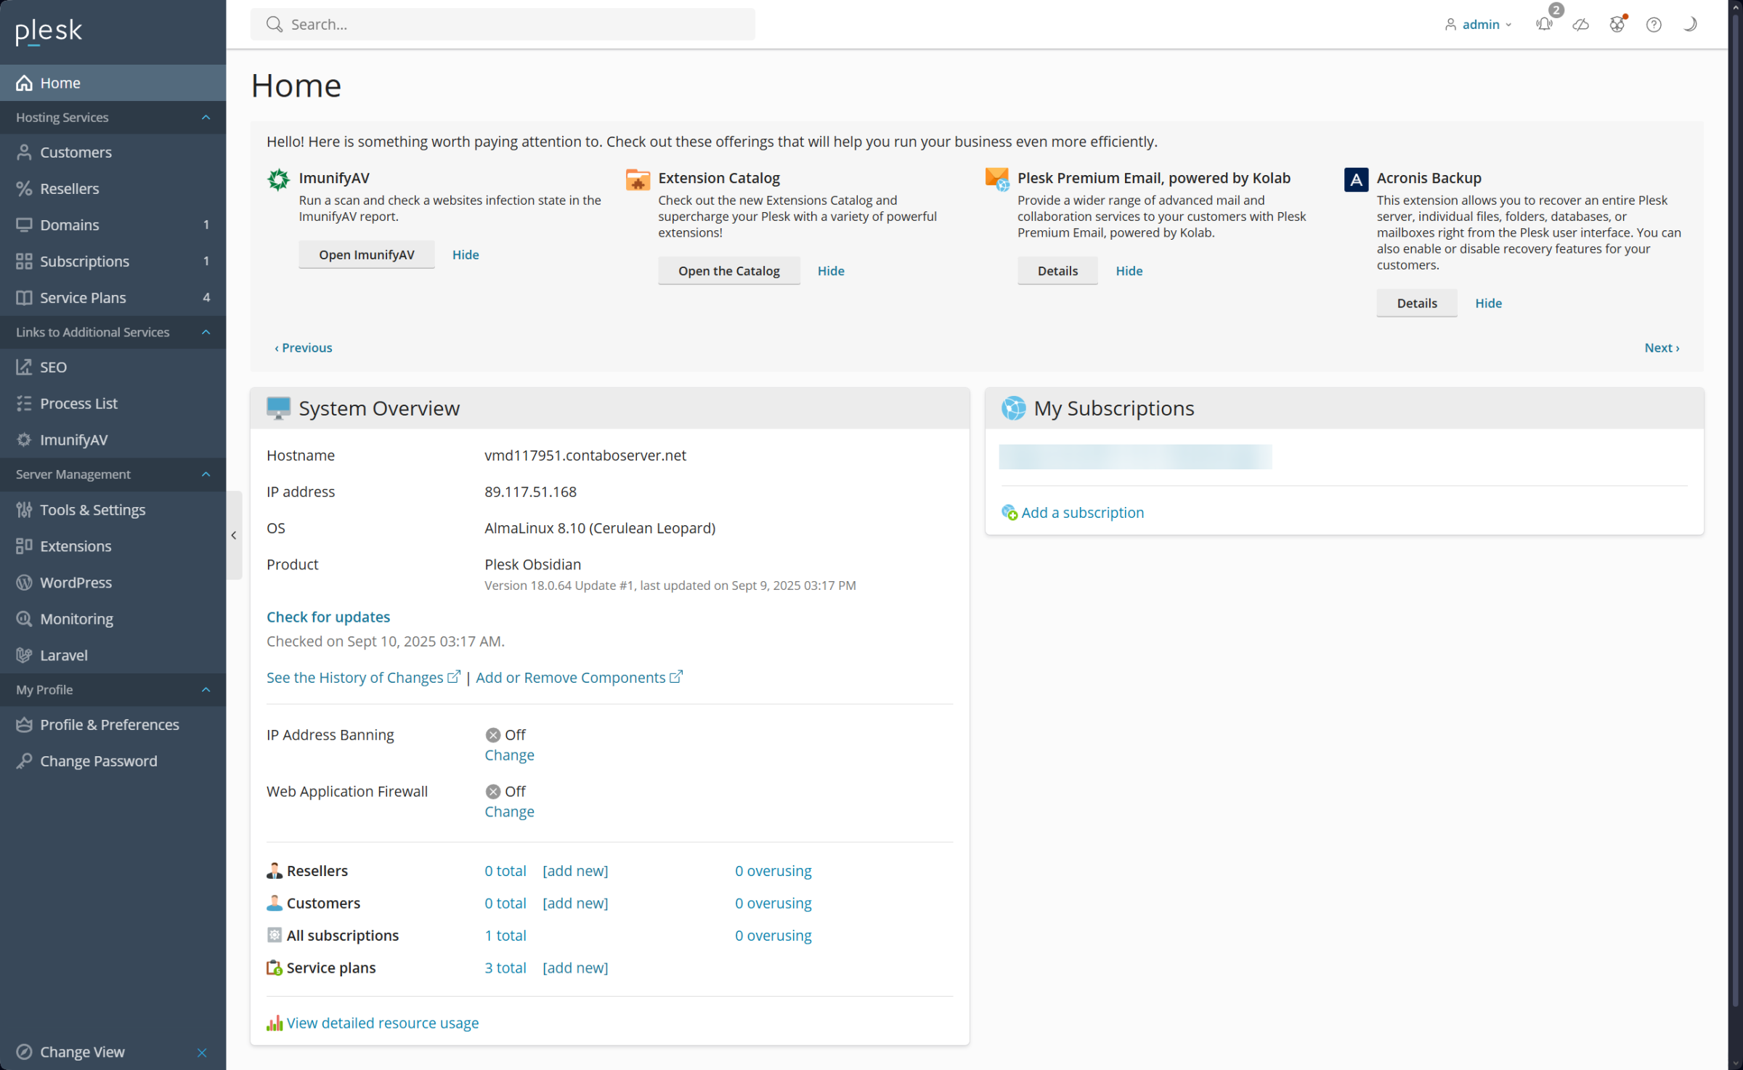Viewport: 1743px width, 1070px height.
Task: Open Service Plans in sidebar
Action: tap(113, 297)
